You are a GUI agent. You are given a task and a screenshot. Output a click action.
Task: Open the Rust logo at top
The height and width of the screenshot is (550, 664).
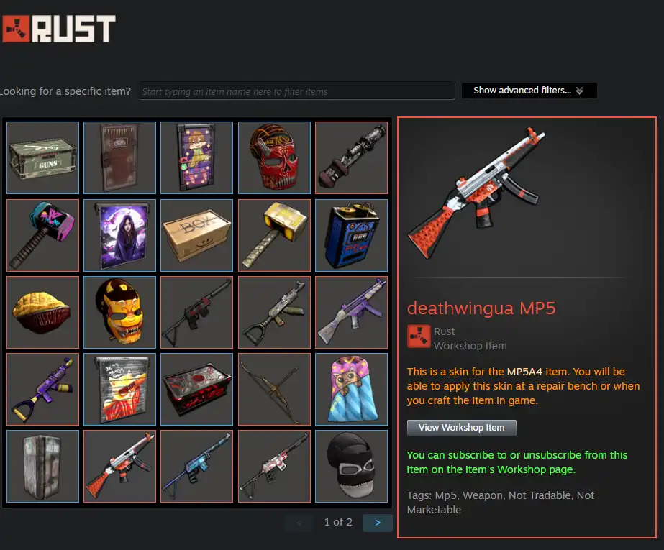pyautogui.click(x=58, y=29)
